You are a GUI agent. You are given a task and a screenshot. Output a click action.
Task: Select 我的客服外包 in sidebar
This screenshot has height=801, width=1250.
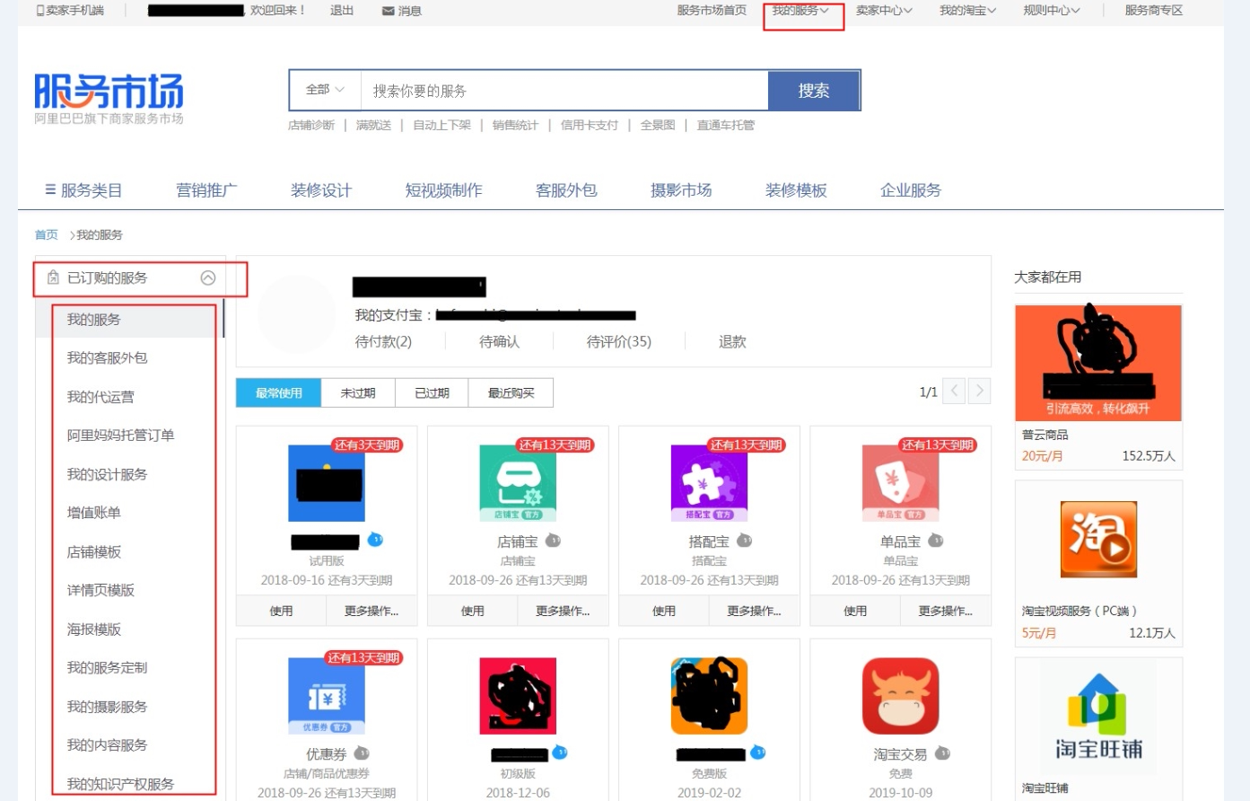[x=107, y=357]
